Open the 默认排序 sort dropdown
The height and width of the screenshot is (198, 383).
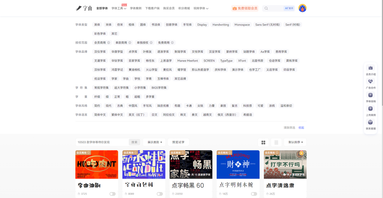[x=295, y=142]
